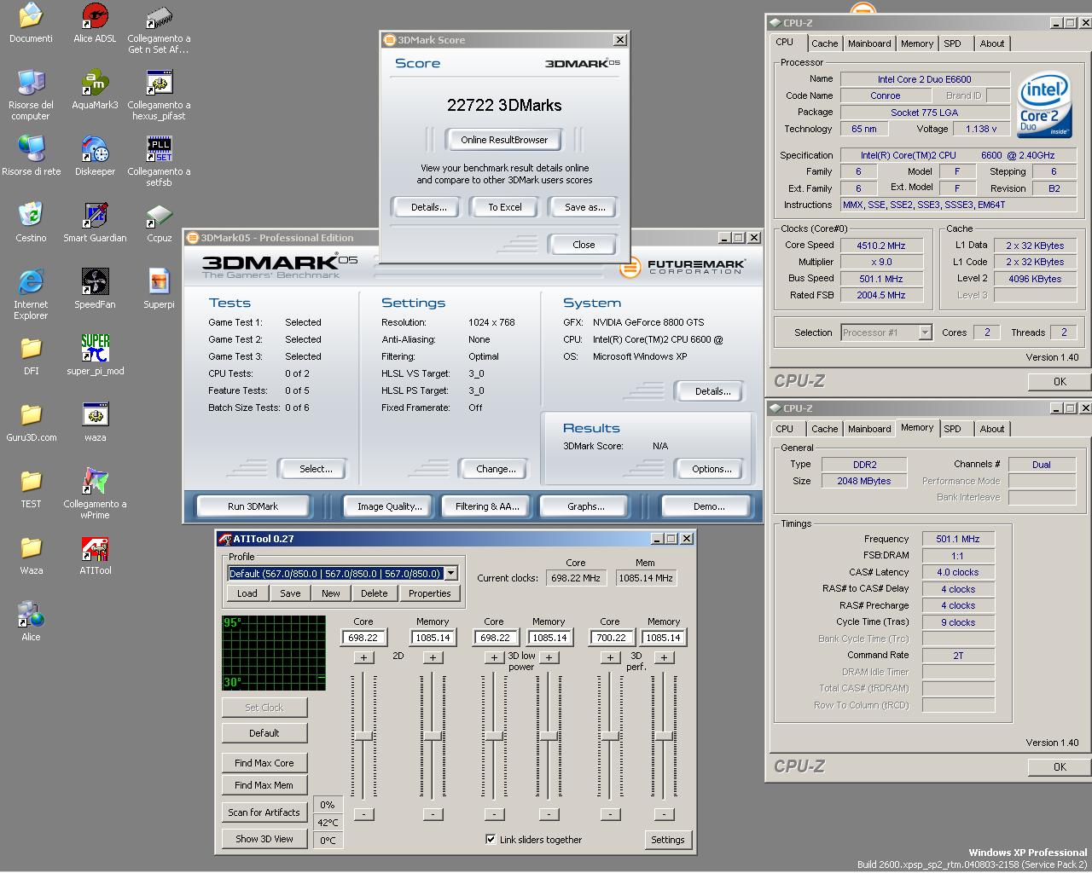Open the Alice ADSL desktop icon

pyautogui.click(x=95, y=23)
